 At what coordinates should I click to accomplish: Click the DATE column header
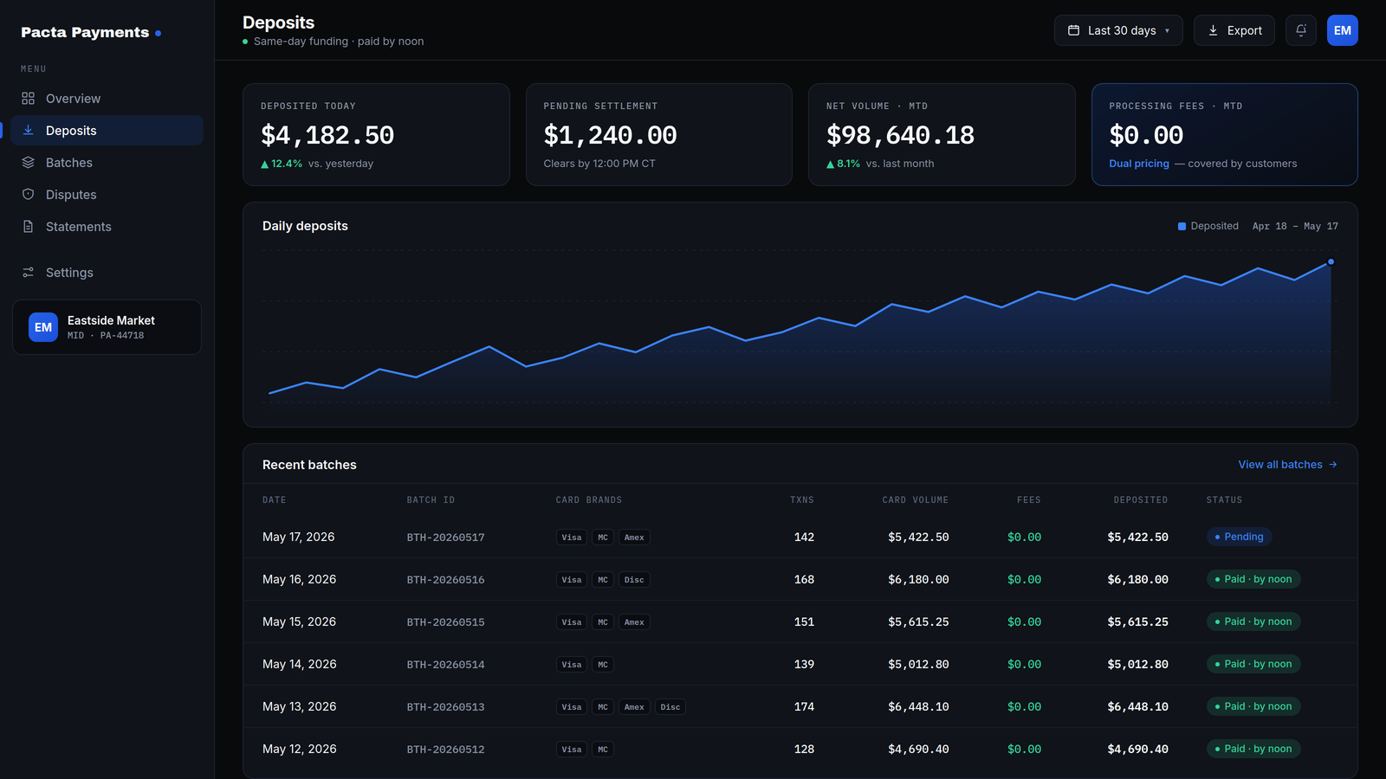pos(275,500)
